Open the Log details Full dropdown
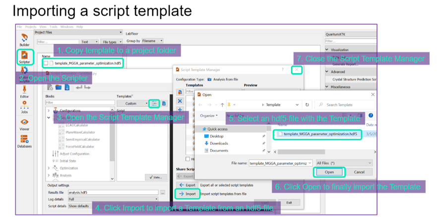440x217 pixels. pos(113,199)
